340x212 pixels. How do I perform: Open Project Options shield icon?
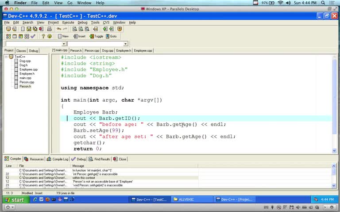click(x=120, y=29)
